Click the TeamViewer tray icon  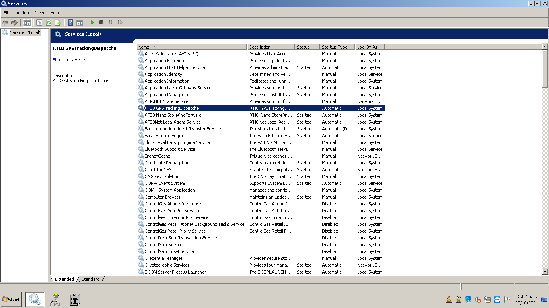coord(497,300)
